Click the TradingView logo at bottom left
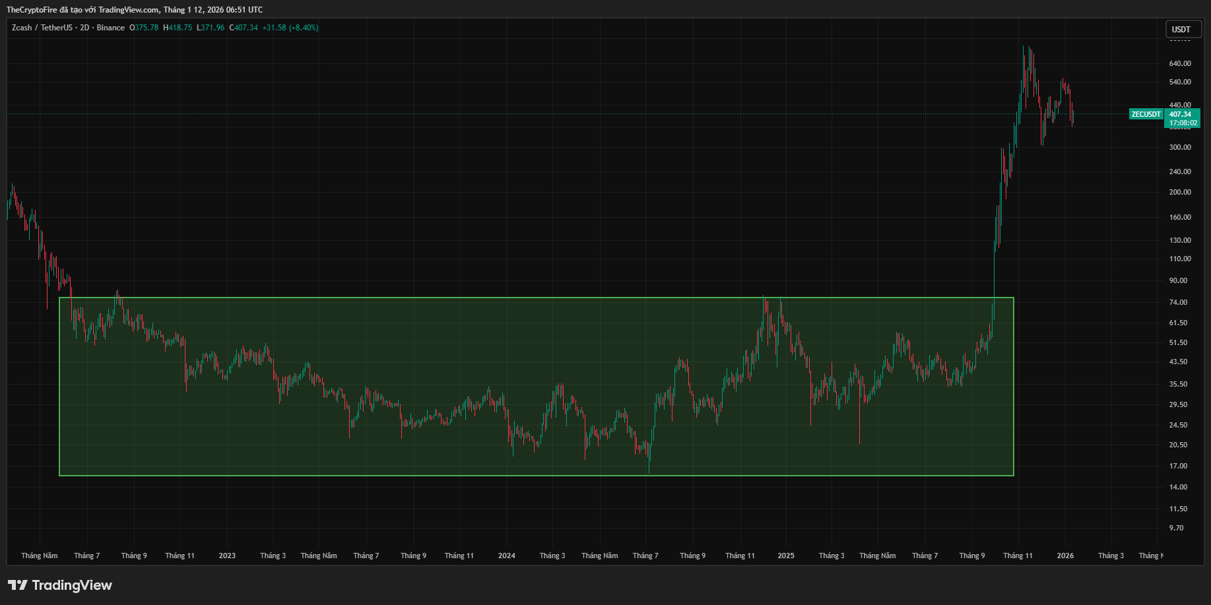 [x=59, y=585]
